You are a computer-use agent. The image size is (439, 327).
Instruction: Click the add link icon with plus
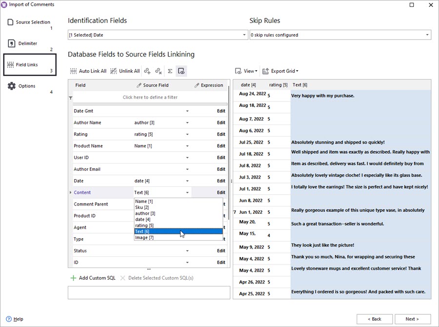[147, 71]
